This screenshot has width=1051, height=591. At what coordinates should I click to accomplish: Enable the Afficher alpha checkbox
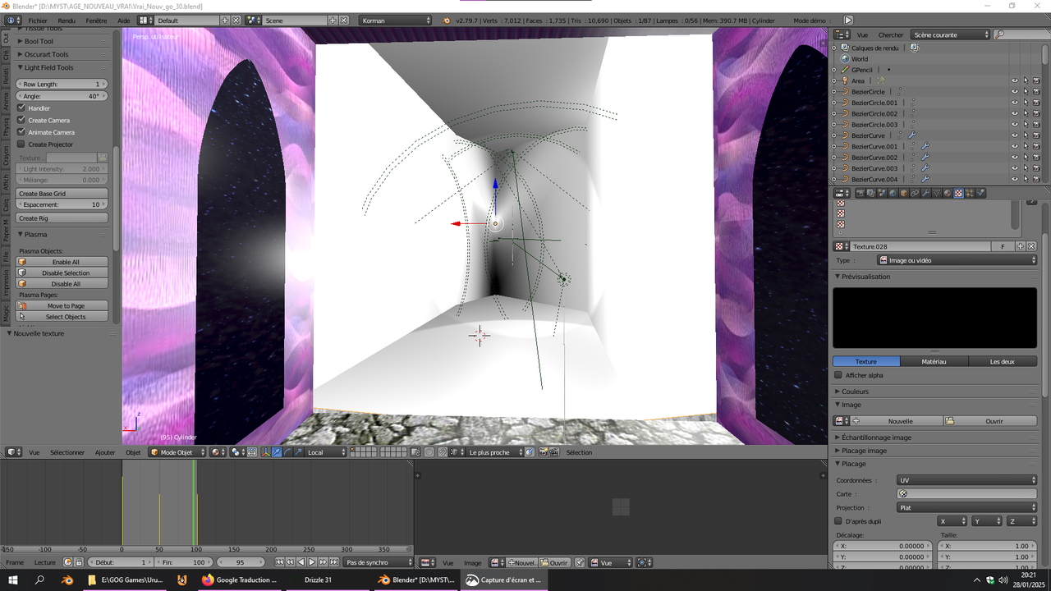(x=838, y=375)
